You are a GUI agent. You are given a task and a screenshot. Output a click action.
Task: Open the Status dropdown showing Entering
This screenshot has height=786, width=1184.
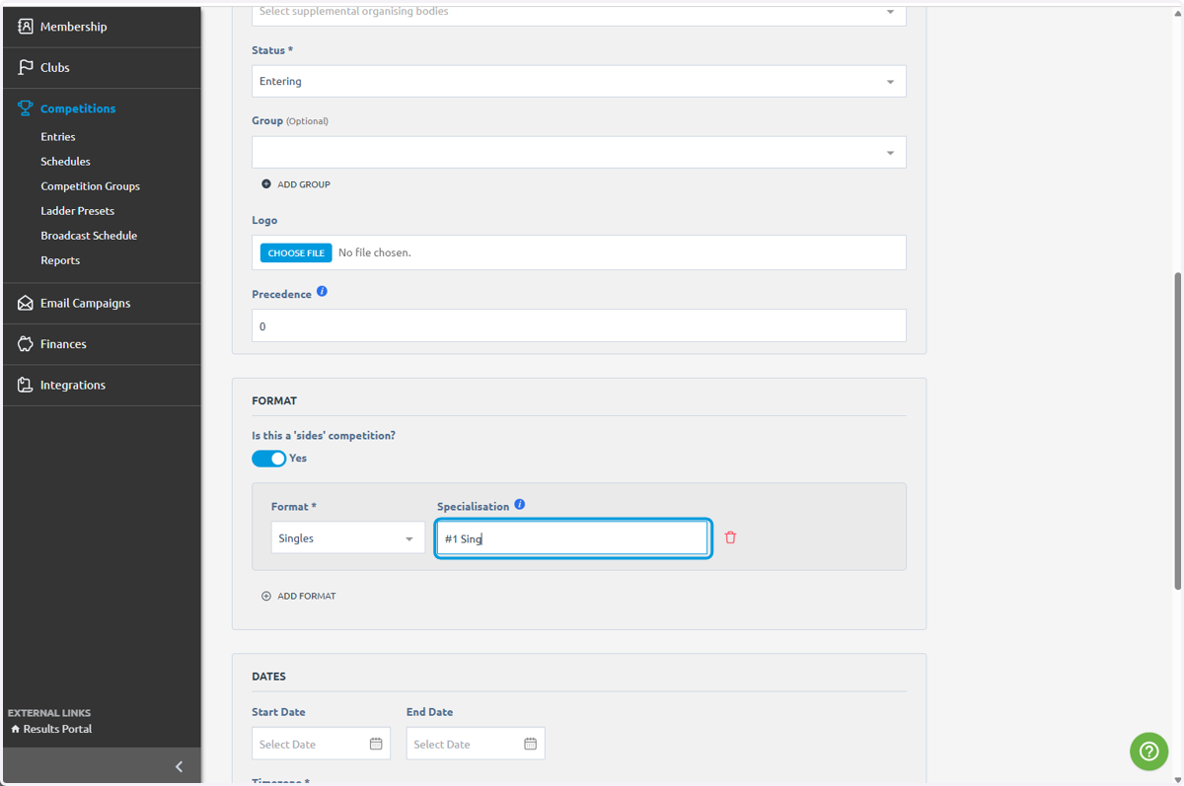579,81
